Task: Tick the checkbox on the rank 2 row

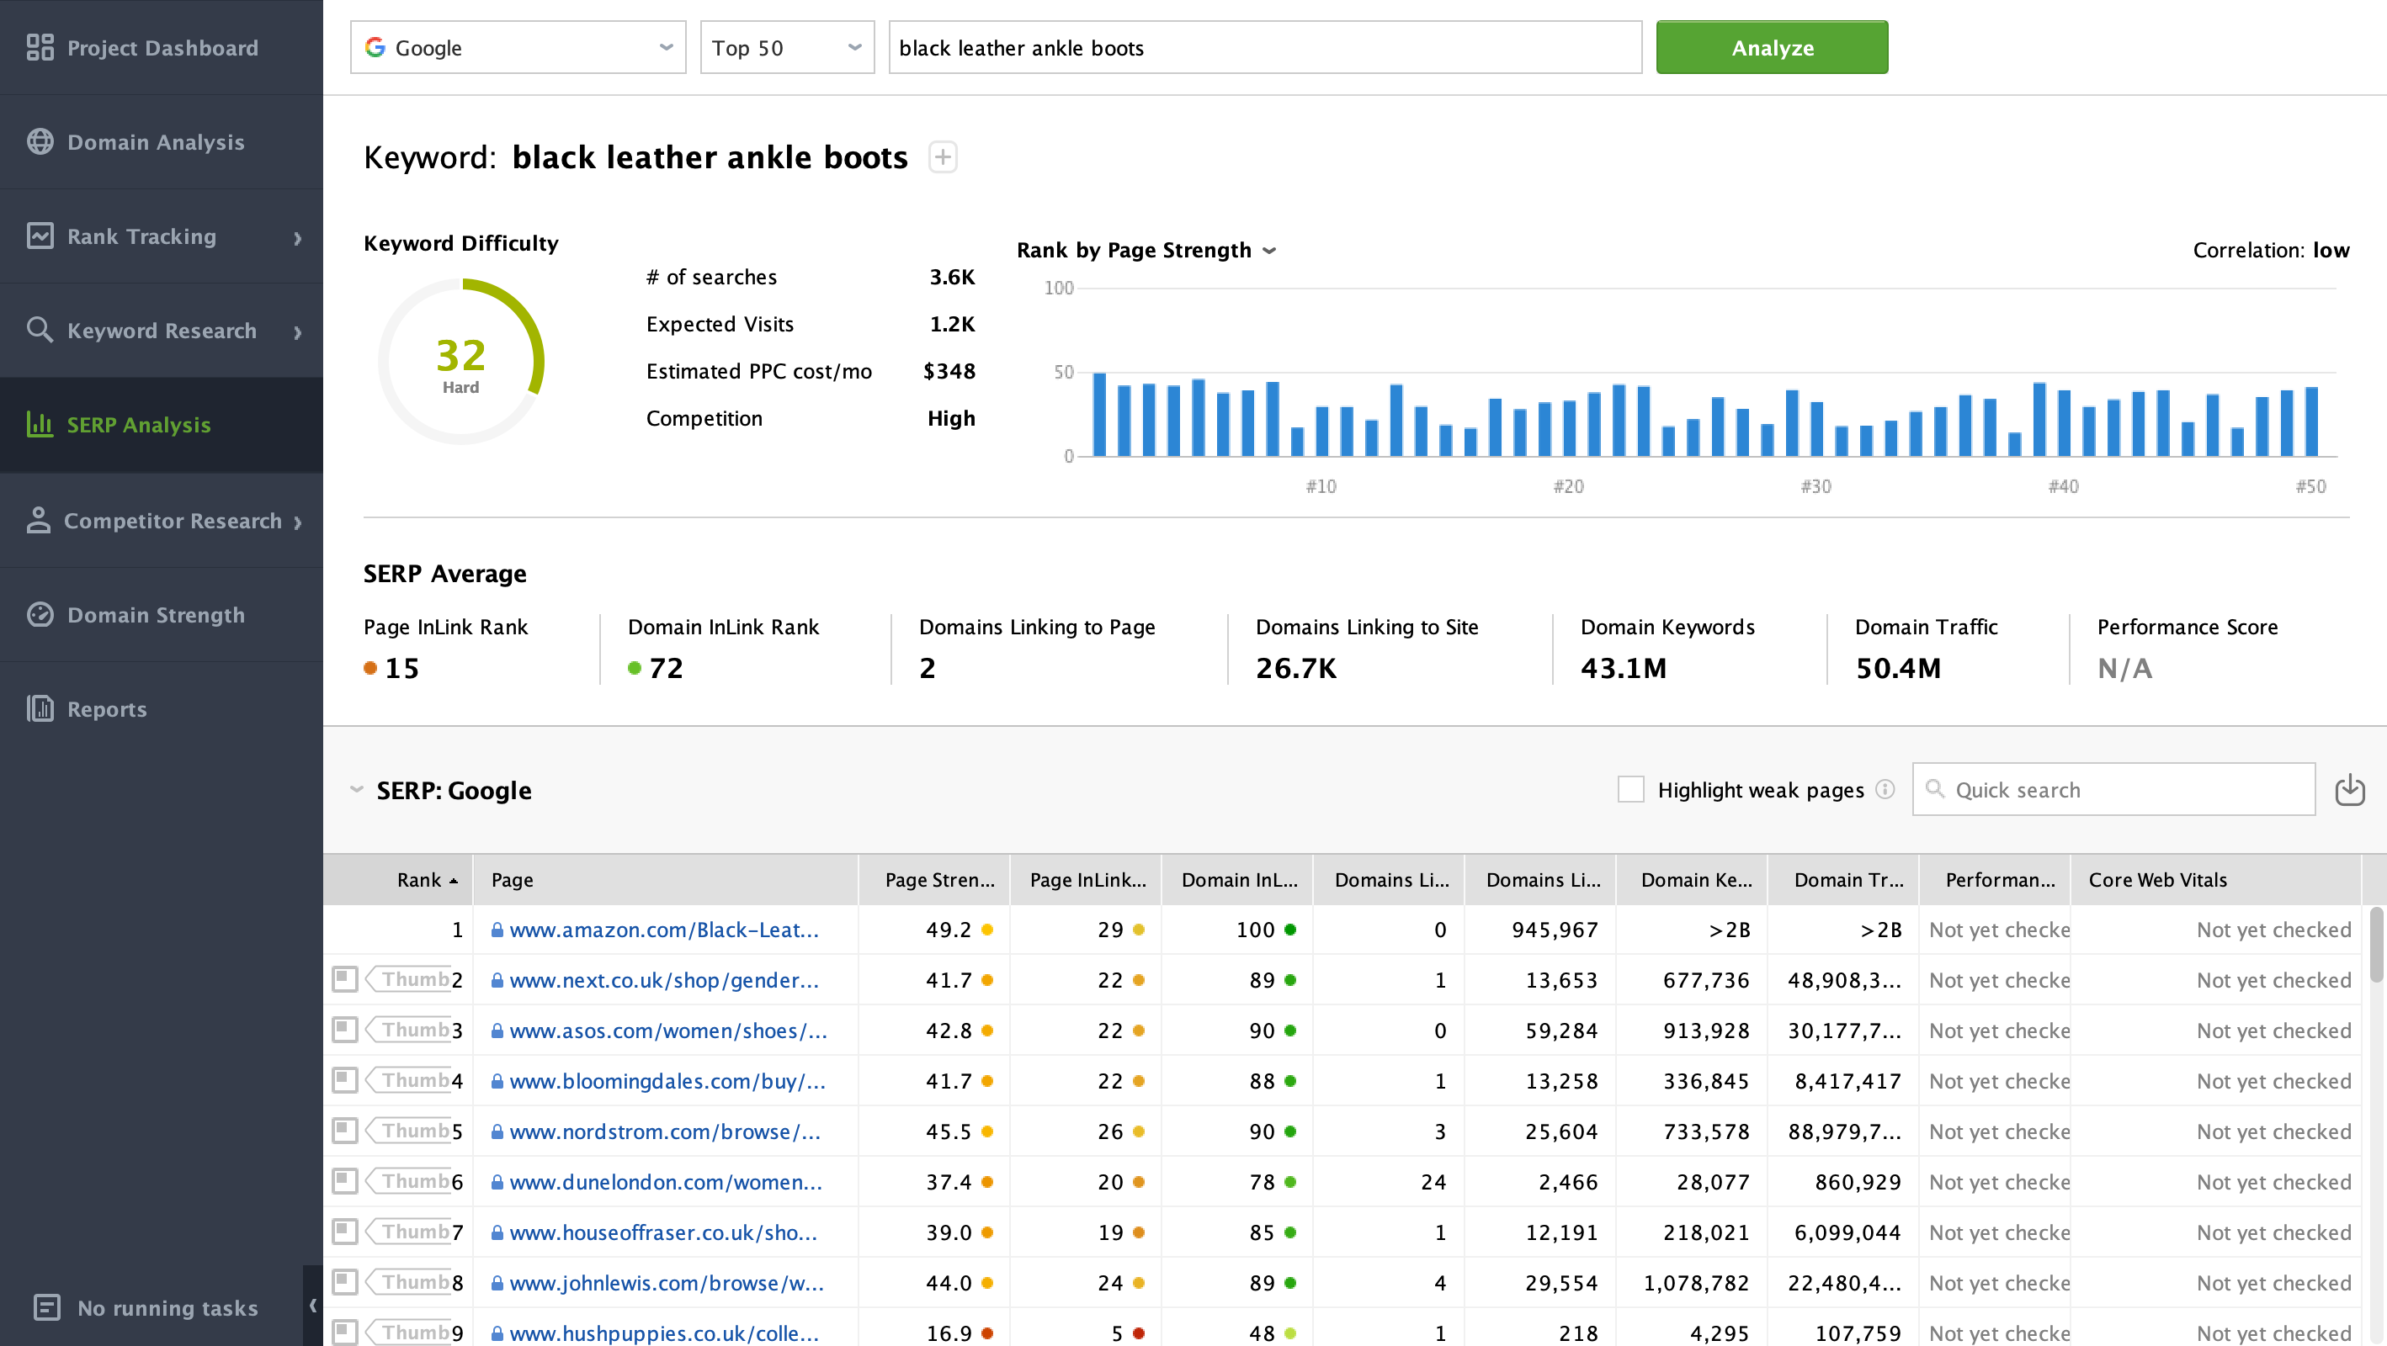Action: 345,979
